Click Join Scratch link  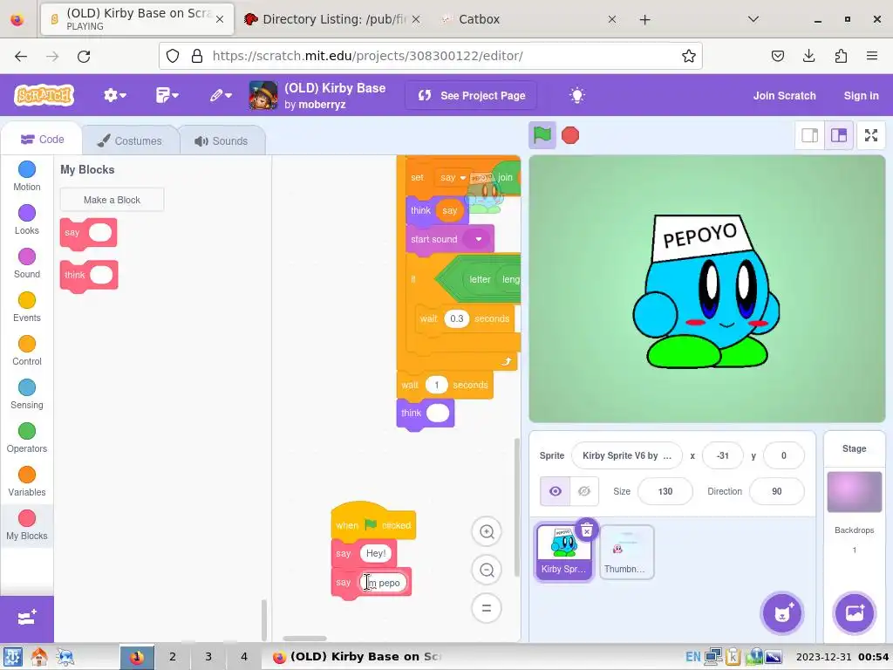coord(784,96)
